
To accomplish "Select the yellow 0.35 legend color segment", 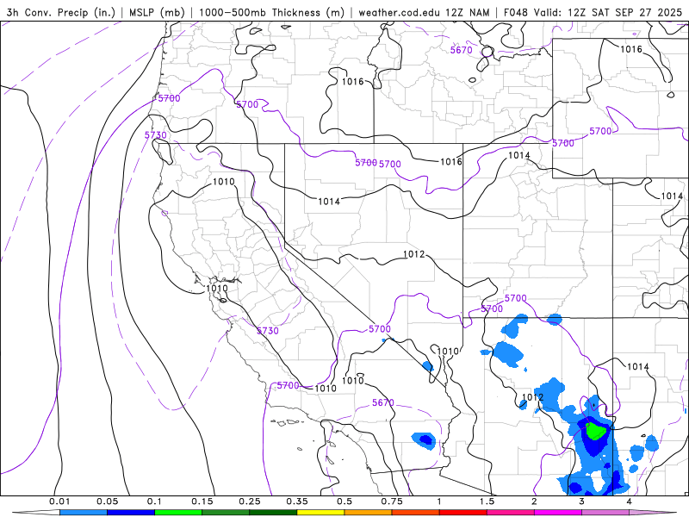I will (320, 513).
